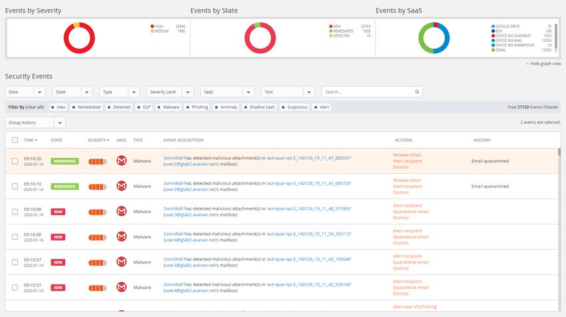
Task: Collapse charts with Hide graph view
Action: click(x=543, y=63)
